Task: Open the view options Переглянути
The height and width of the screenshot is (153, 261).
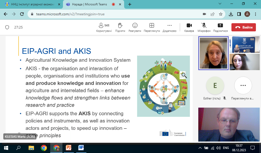Action: (x=152, y=28)
